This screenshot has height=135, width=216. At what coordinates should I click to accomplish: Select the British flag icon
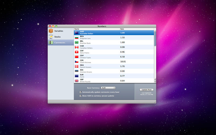tap(77, 81)
